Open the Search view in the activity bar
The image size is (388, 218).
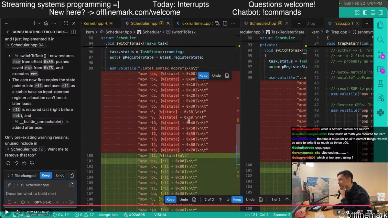[381, 40]
